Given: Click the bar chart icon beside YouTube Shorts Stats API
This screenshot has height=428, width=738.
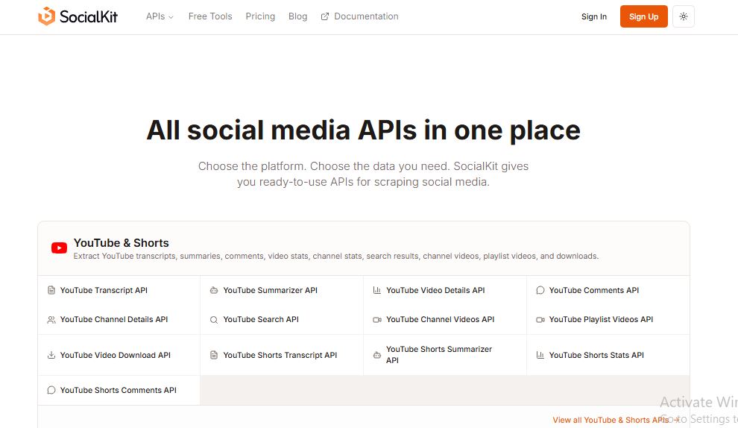Looking at the screenshot, I should (x=540, y=355).
